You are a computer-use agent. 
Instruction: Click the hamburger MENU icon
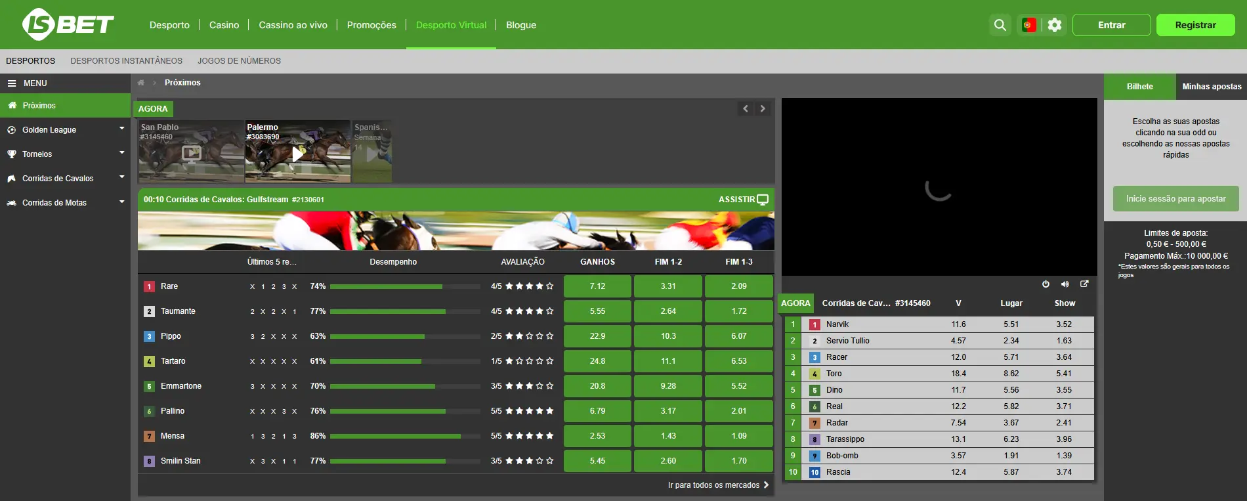(x=12, y=83)
